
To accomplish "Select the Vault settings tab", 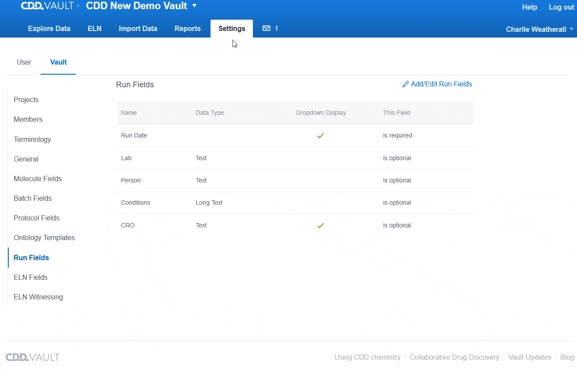I will tap(59, 62).
